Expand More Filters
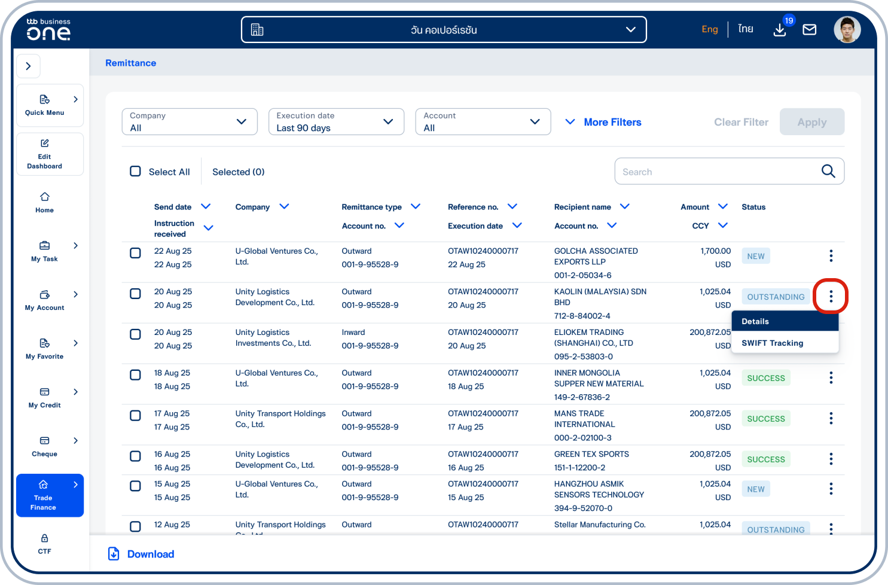 point(603,122)
